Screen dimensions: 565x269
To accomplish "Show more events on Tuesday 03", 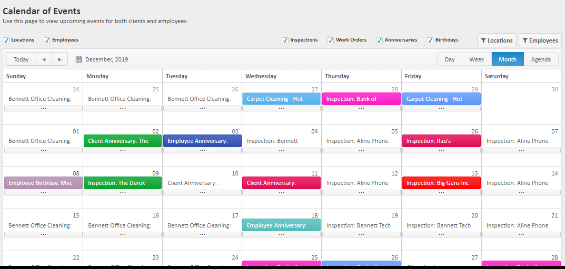I will click(203, 150).
